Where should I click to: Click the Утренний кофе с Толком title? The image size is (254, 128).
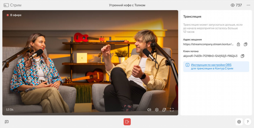pos(127,5)
